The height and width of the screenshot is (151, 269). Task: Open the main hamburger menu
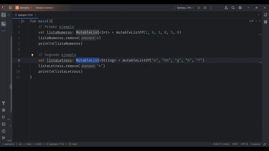pyautogui.click(x=10, y=8)
